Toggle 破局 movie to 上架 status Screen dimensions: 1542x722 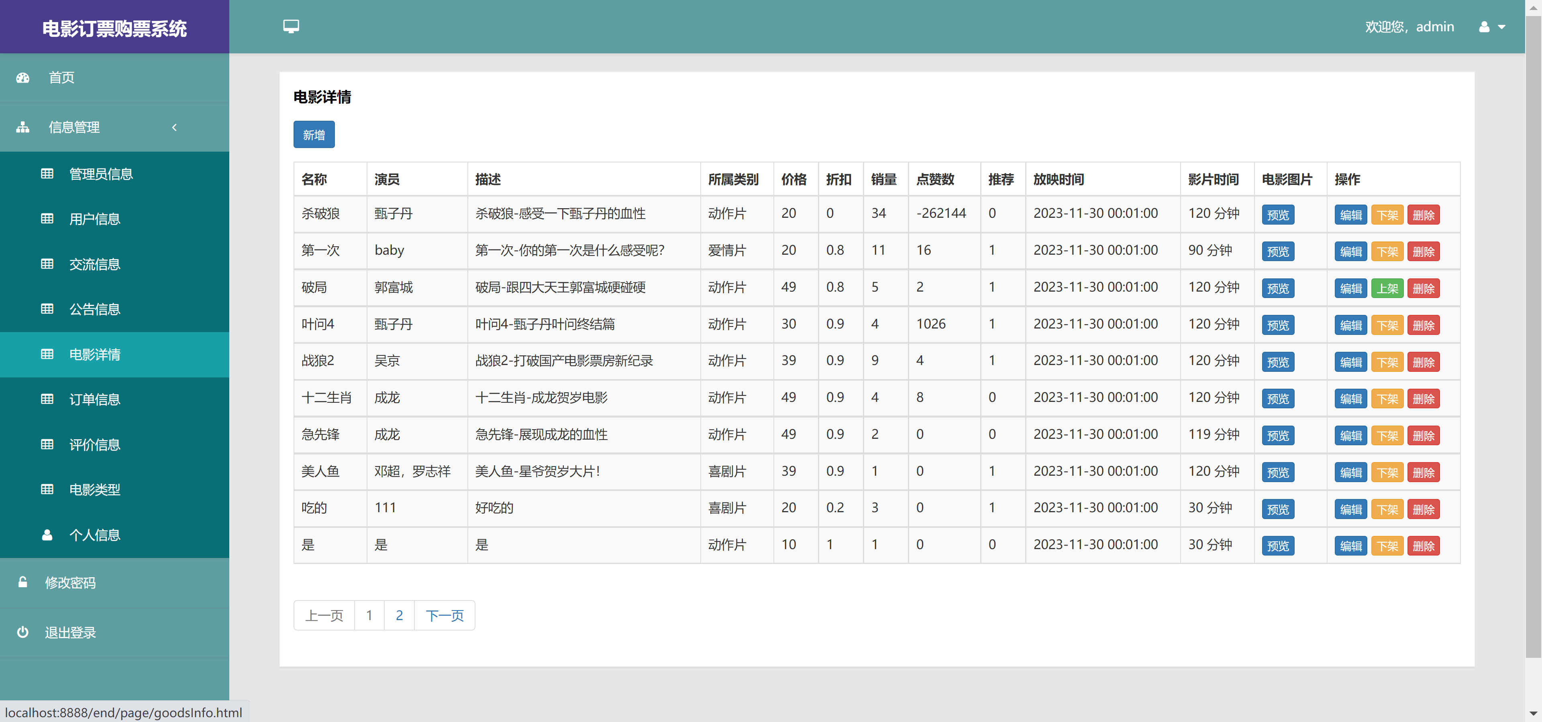tap(1387, 289)
